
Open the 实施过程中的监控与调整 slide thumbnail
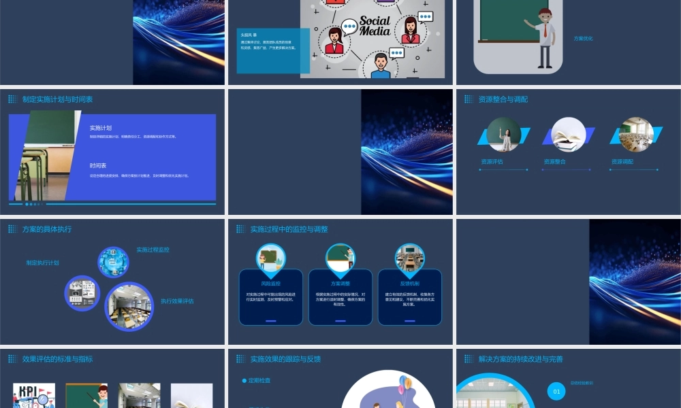click(340, 282)
